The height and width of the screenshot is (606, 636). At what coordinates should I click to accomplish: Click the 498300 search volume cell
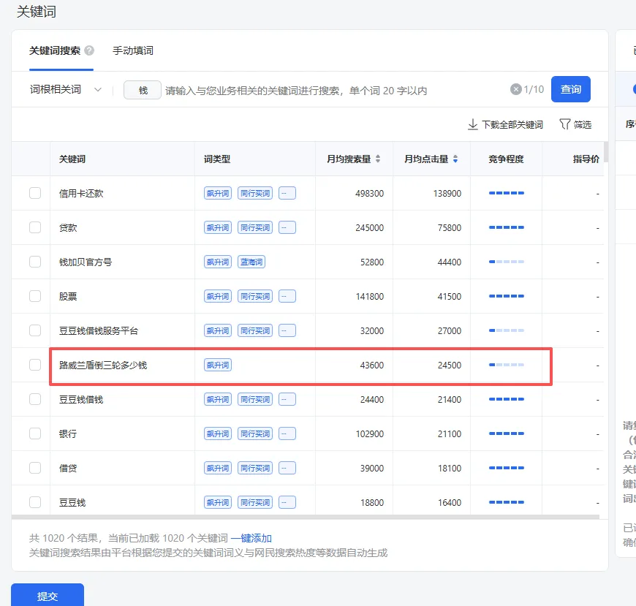click(x=369, y=194)
